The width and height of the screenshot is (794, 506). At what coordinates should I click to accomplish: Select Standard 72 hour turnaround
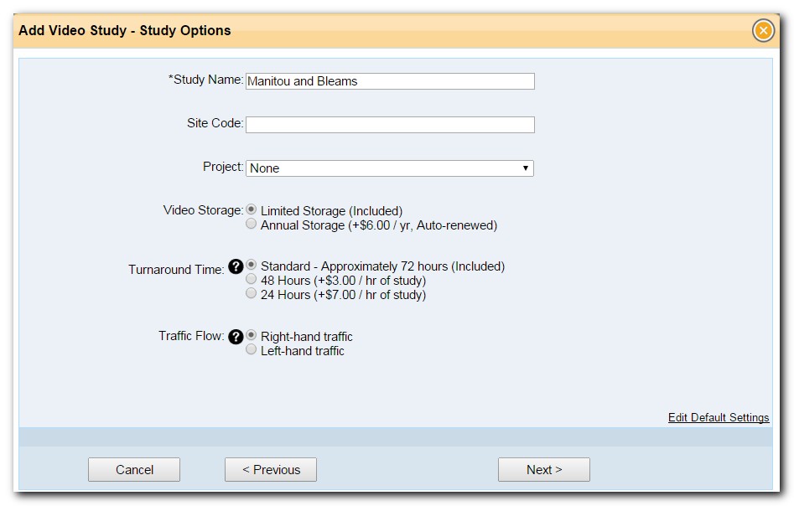[x=250, y=266]
